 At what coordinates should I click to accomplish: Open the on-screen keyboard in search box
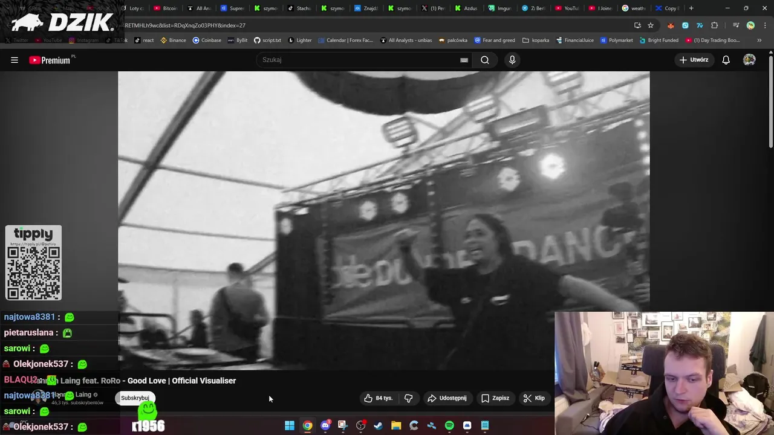click(464, 60)
